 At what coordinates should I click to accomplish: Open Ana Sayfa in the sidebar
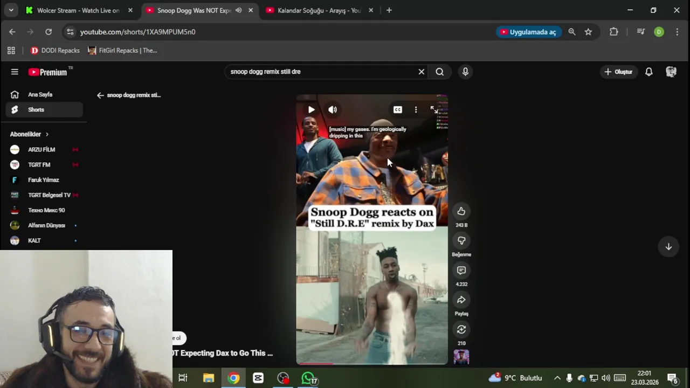coord(44,94)
